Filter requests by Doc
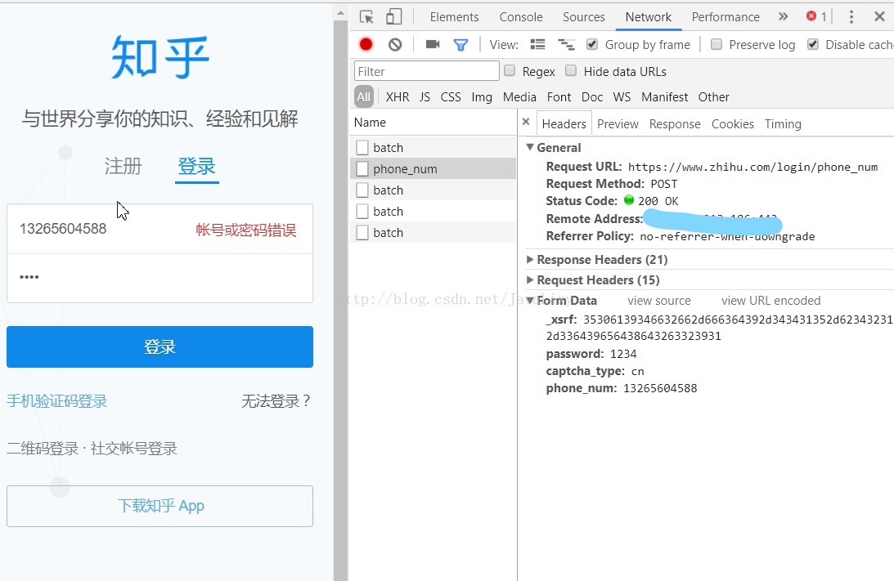The width and height of the screenshot is (894, 581). pos(592,97)
